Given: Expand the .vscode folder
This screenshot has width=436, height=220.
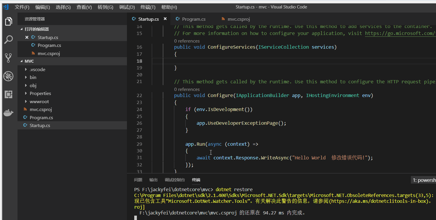Looking at the screenshot, I should [37, 70].
